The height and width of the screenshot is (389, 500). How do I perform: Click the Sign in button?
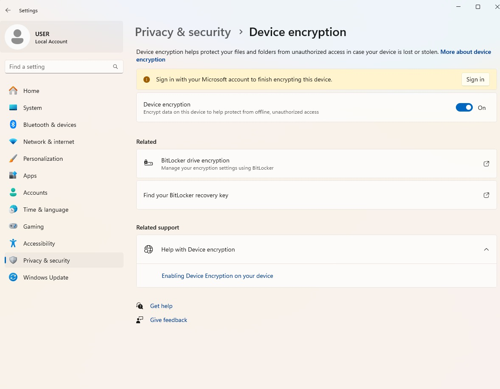tap(475, 79)
